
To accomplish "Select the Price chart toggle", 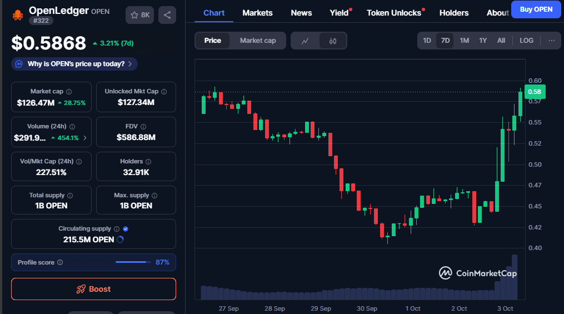I will point(213,41).
